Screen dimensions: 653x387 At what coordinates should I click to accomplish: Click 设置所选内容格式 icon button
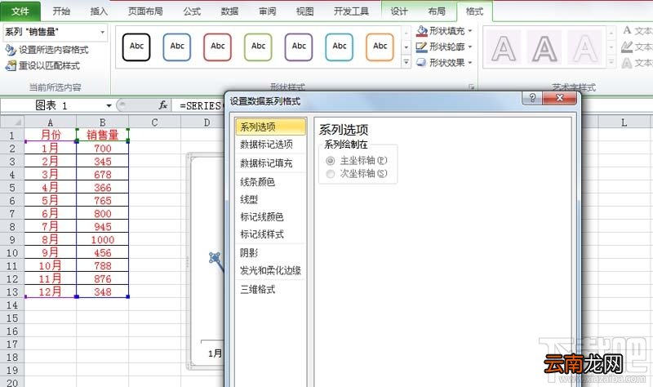point(11,50)
